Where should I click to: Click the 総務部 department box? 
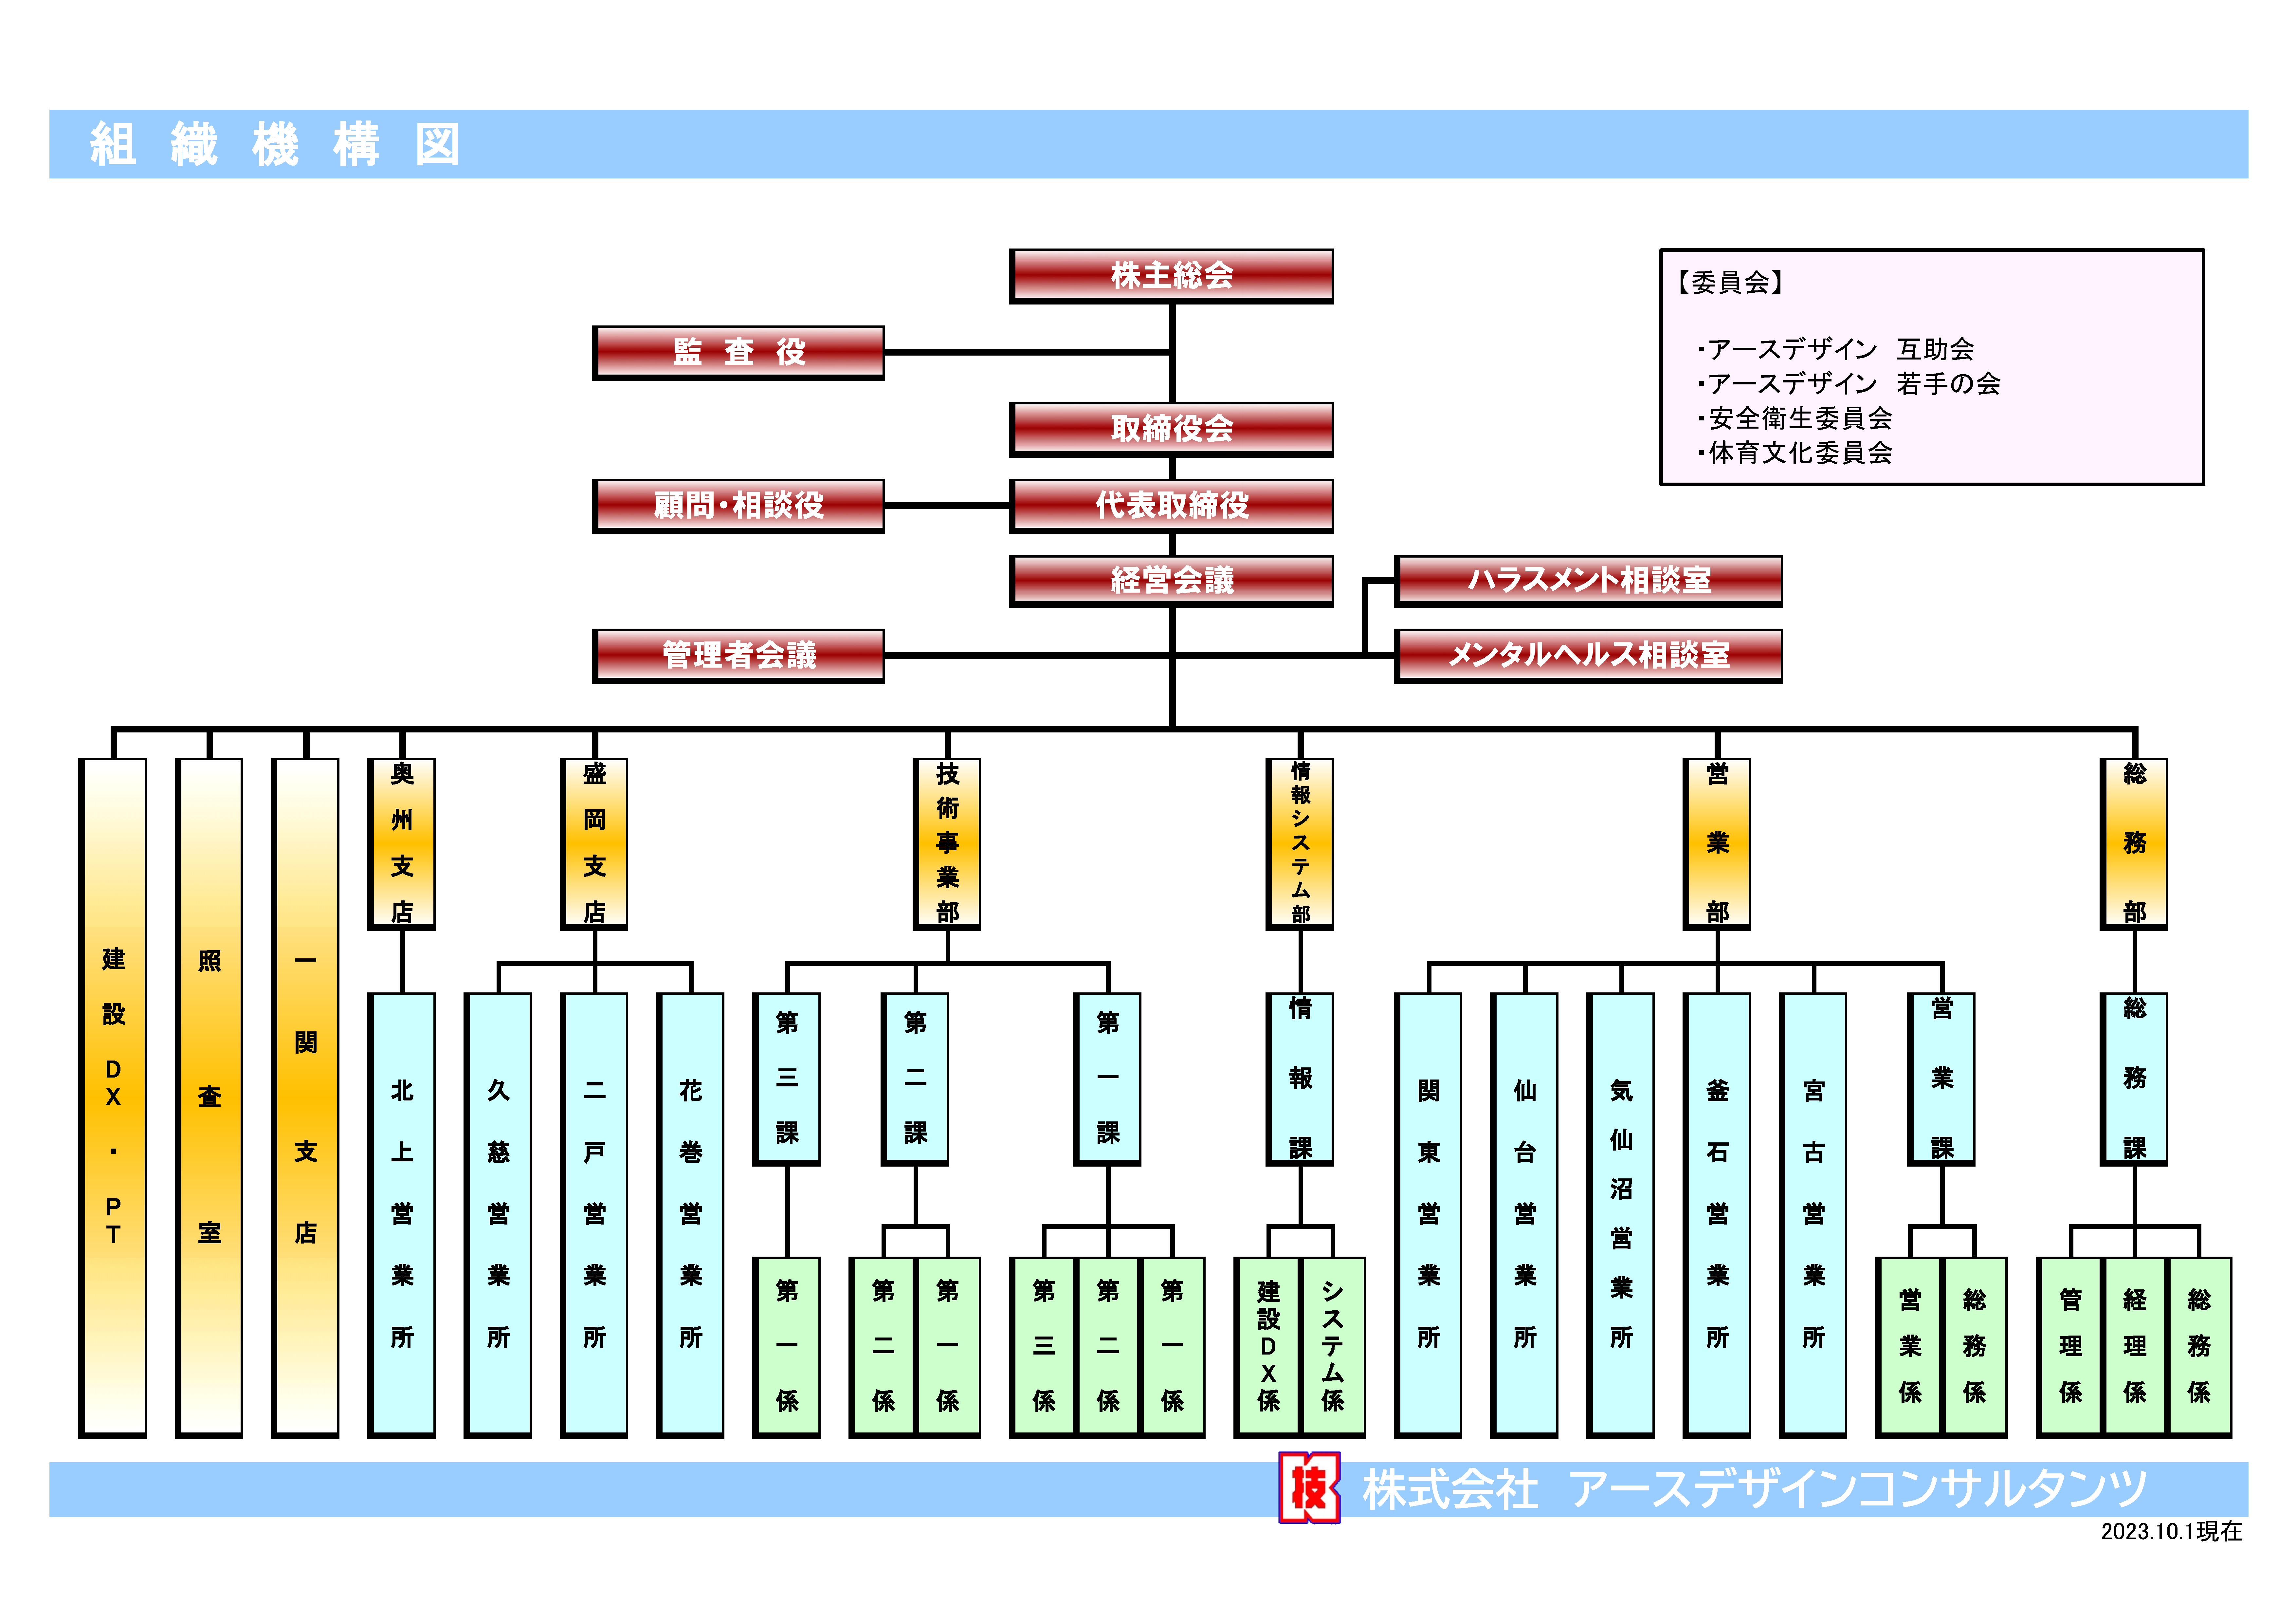(2134, 844)
